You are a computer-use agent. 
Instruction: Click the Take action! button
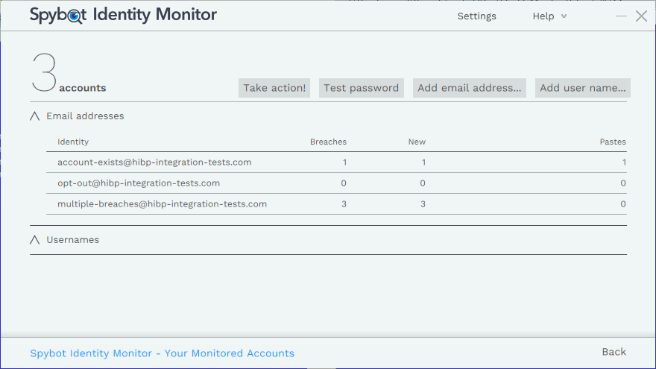[x=274, y=88]
